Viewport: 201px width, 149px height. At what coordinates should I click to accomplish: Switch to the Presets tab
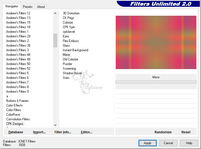pyautogui.click(x=27, y=7)
